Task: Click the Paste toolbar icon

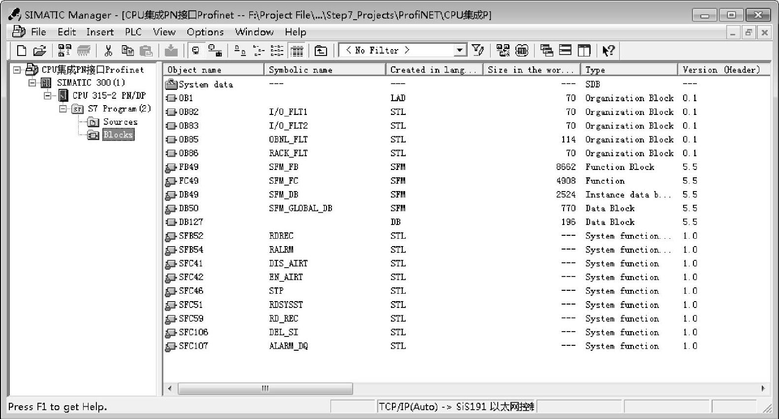Action: [146, 50]
